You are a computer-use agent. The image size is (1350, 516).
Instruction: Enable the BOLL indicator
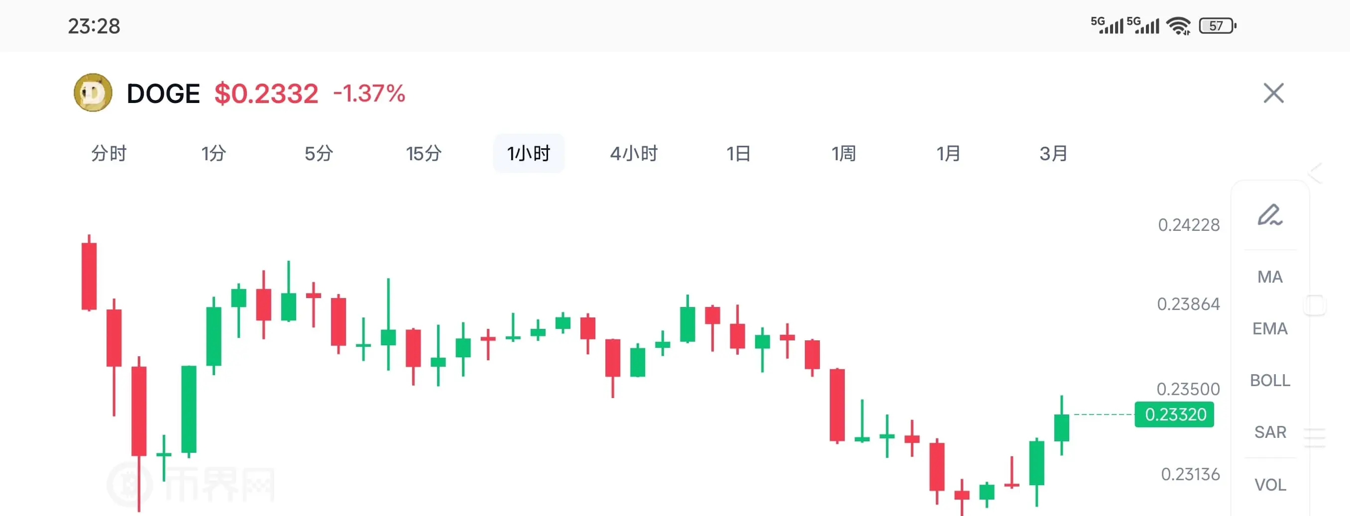(1270, 380)
